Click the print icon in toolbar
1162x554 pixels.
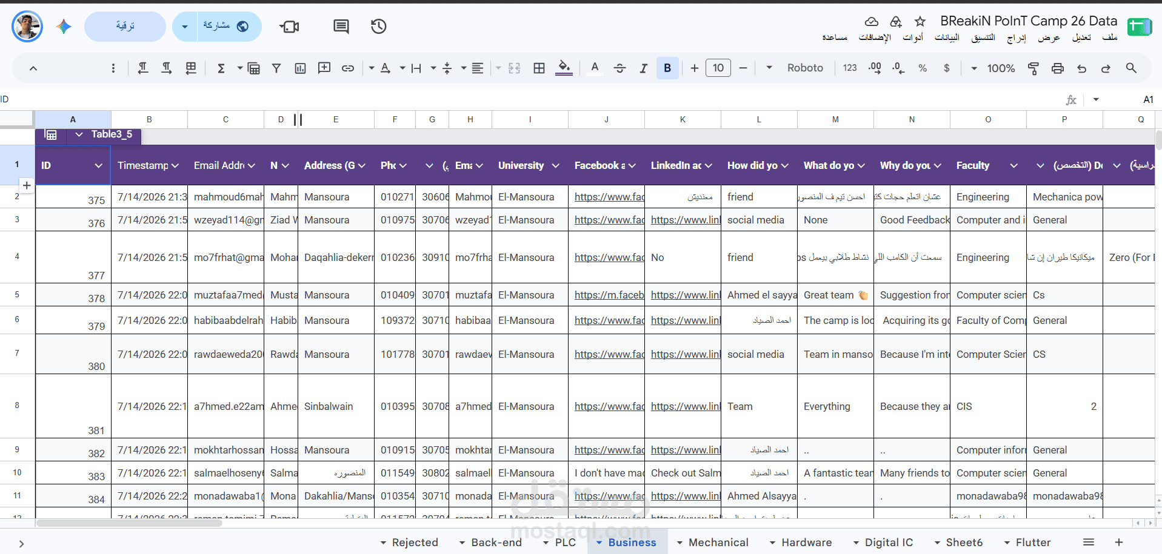click(1058, 68)
